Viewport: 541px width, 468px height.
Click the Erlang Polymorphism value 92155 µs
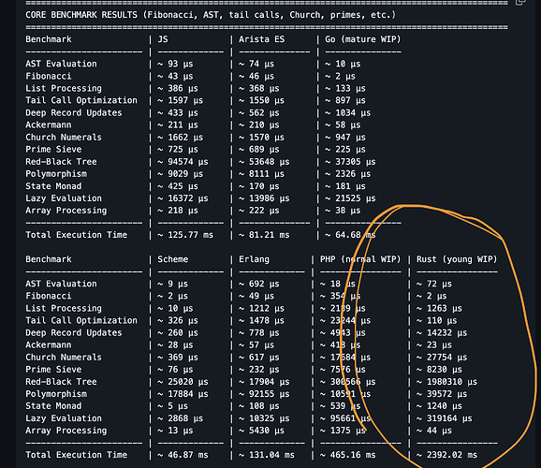(x=264, y=394)
